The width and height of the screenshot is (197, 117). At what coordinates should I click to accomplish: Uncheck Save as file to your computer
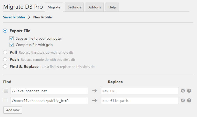tap(12, 38)
